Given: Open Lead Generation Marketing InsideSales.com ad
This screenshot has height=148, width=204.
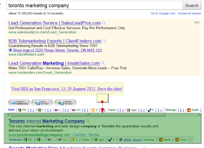Looking at the screenshot, I should point(54,63).
